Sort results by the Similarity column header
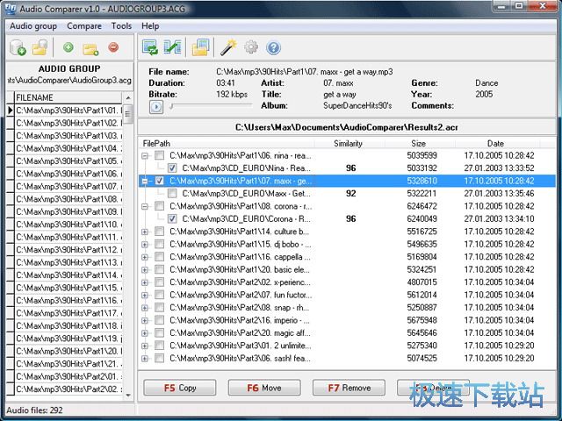Image resolution: width=562 pixels, height=421 pixels. click(349, 143)
